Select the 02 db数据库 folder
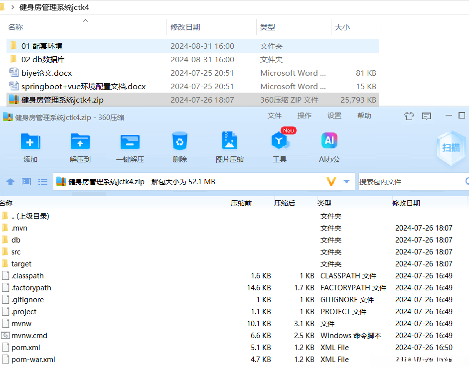 click(192, 59)
